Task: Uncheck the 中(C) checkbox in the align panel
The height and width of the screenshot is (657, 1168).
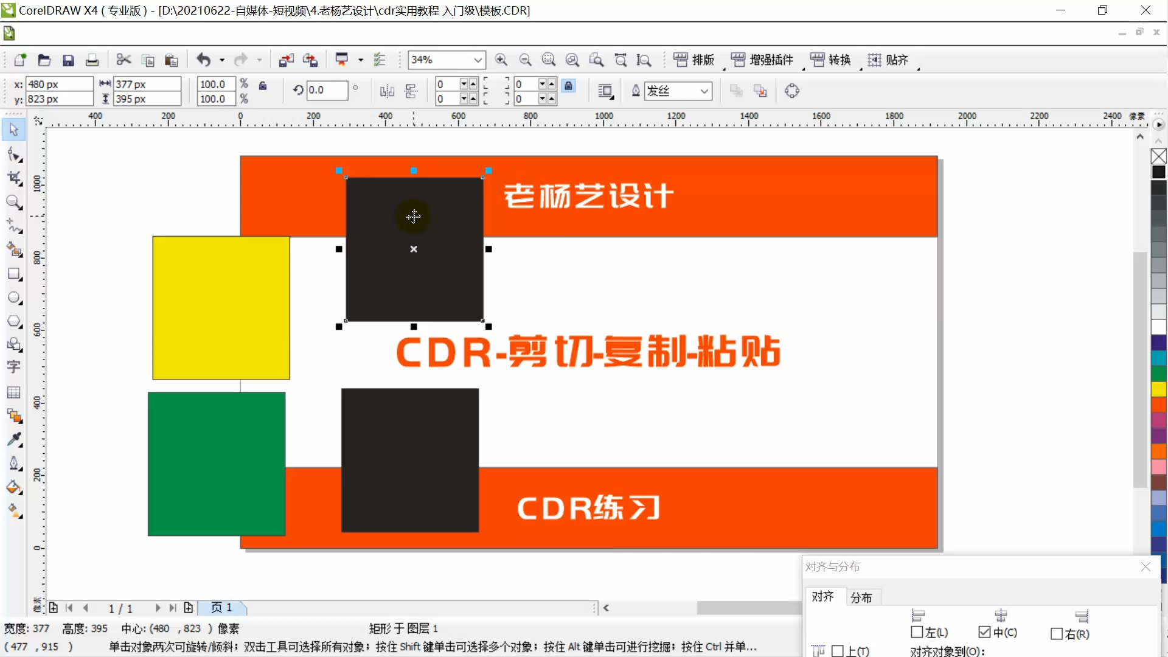Action: (984, 633)
